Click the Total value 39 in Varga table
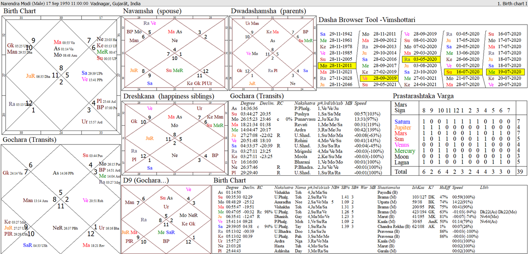The height and width of the screenshot is (254, 528). click(521, 172)
